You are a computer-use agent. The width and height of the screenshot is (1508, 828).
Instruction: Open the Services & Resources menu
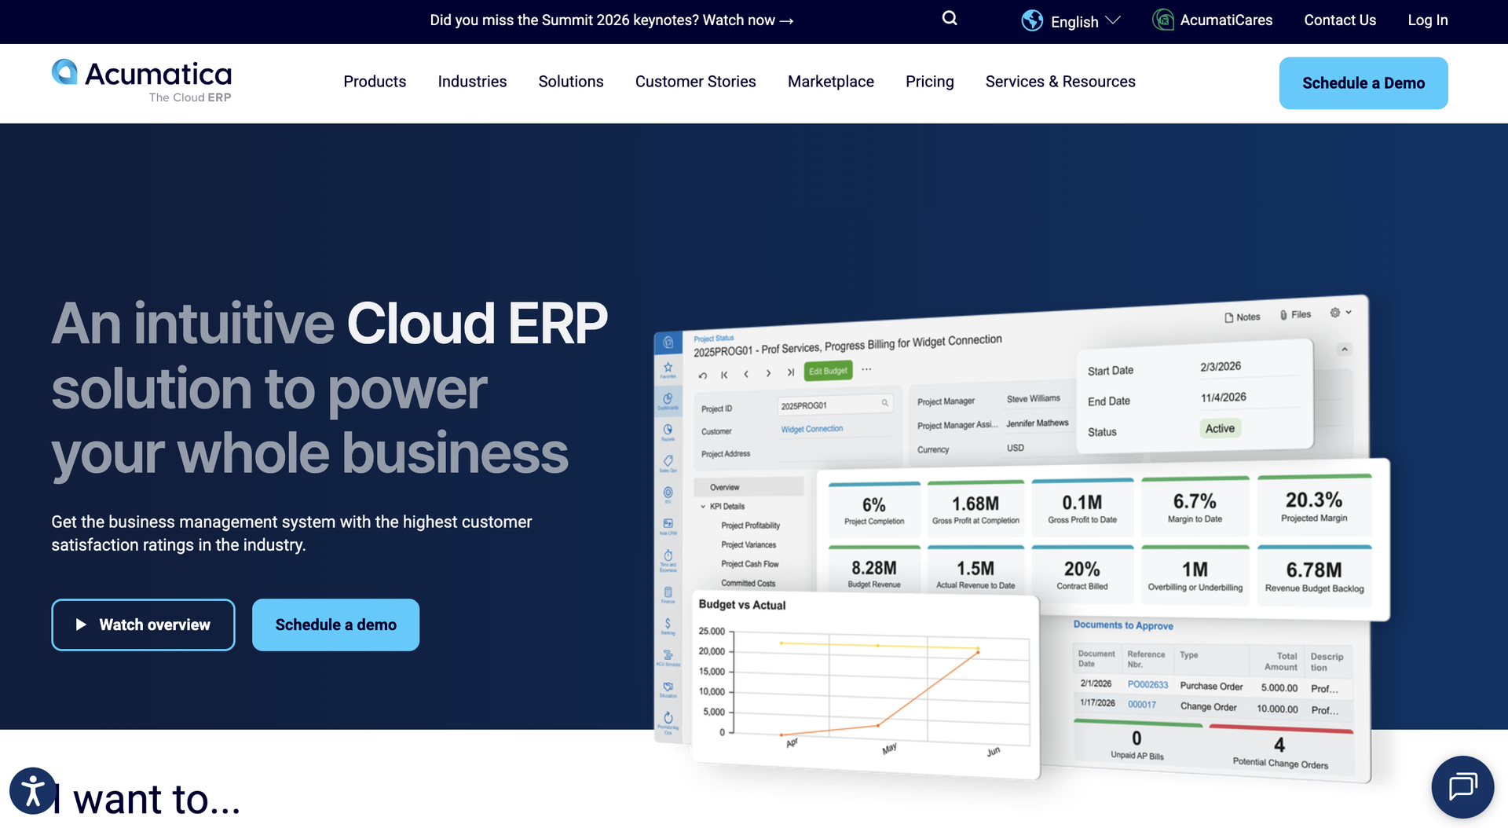pos(1060,82)
